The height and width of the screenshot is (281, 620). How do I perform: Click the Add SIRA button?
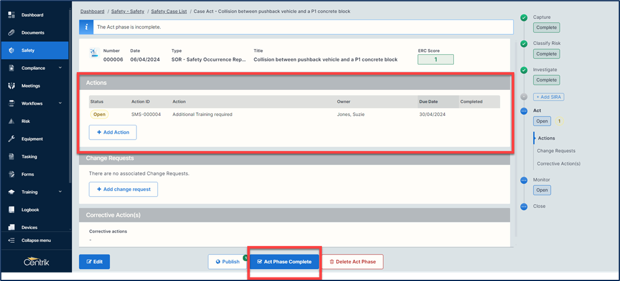pos(548,97)
